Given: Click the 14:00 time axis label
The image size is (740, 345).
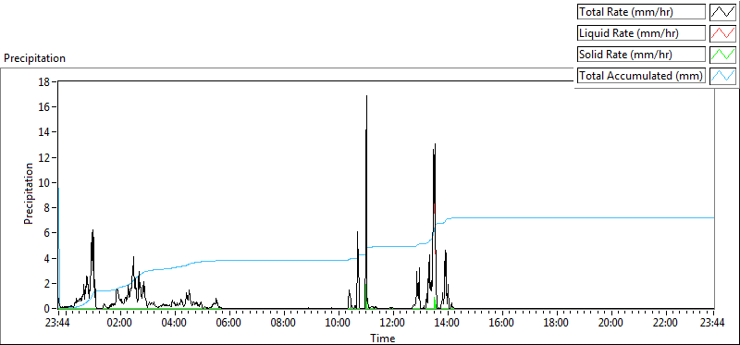Looking at the screenshot, I should pos(448,324).
